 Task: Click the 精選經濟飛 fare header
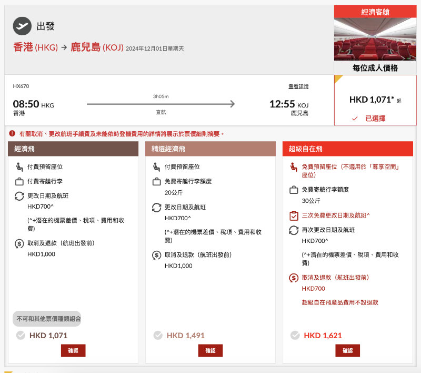210,149
